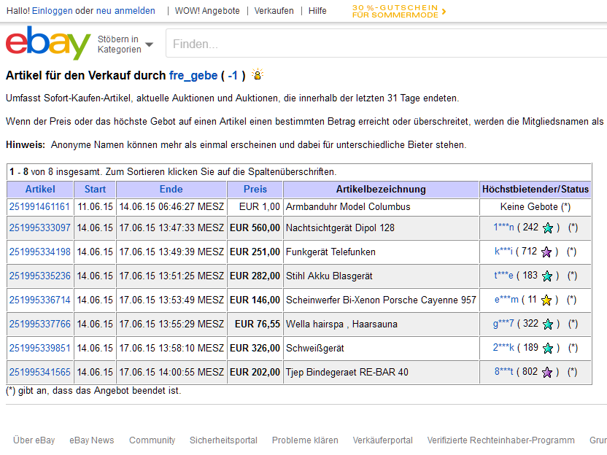Click the Hilfe link in header
Image resolution: width=607 pixels, height=455 pixels.
click(317, 11)
